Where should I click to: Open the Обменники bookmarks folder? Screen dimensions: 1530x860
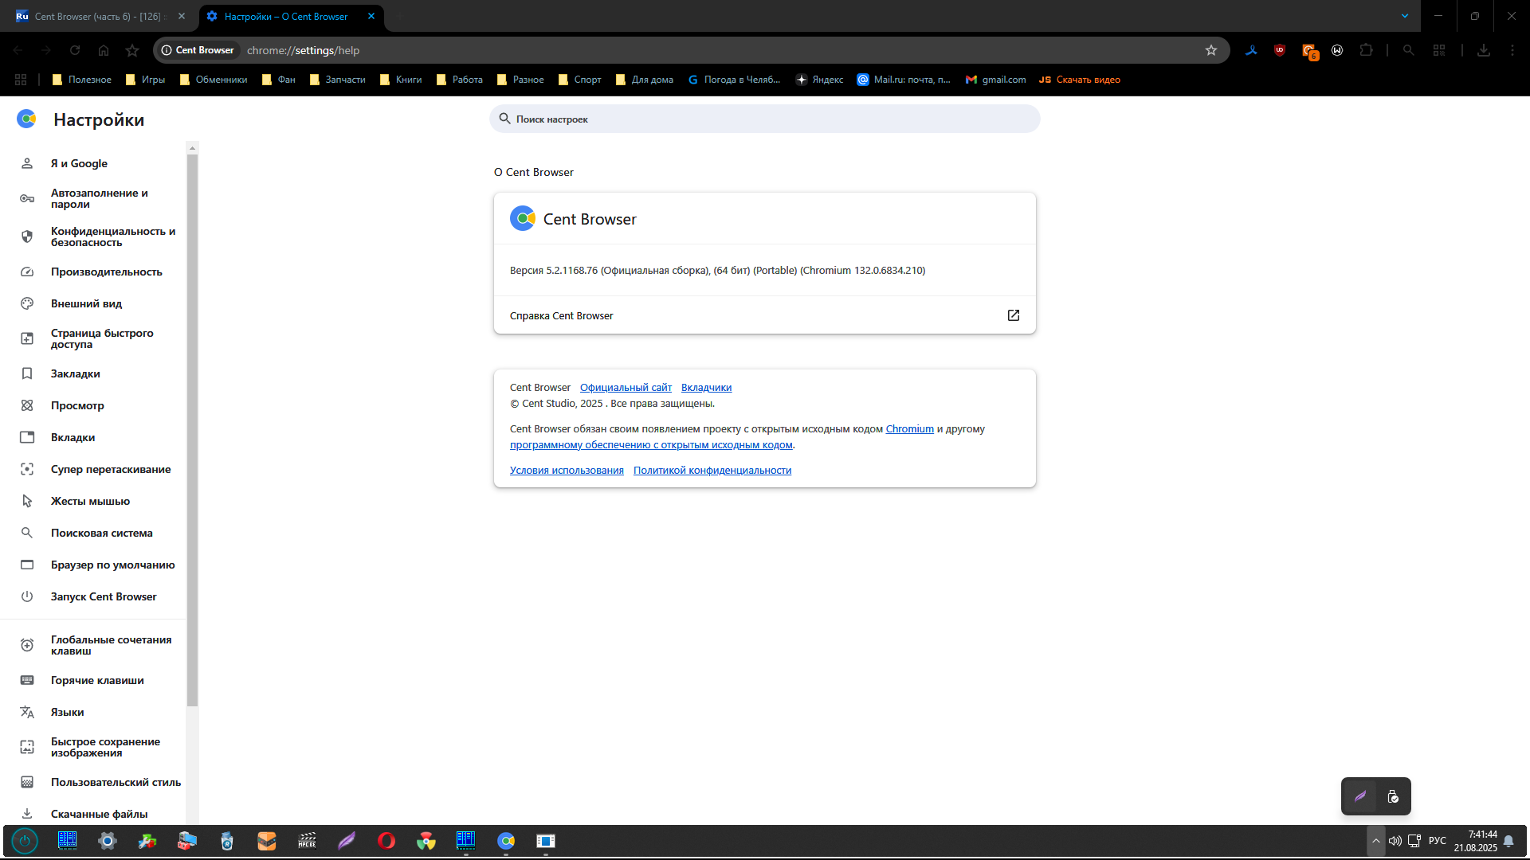coord(214,80)
